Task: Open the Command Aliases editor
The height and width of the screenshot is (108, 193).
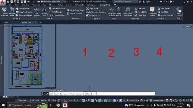Action: [x=152, y=12]
